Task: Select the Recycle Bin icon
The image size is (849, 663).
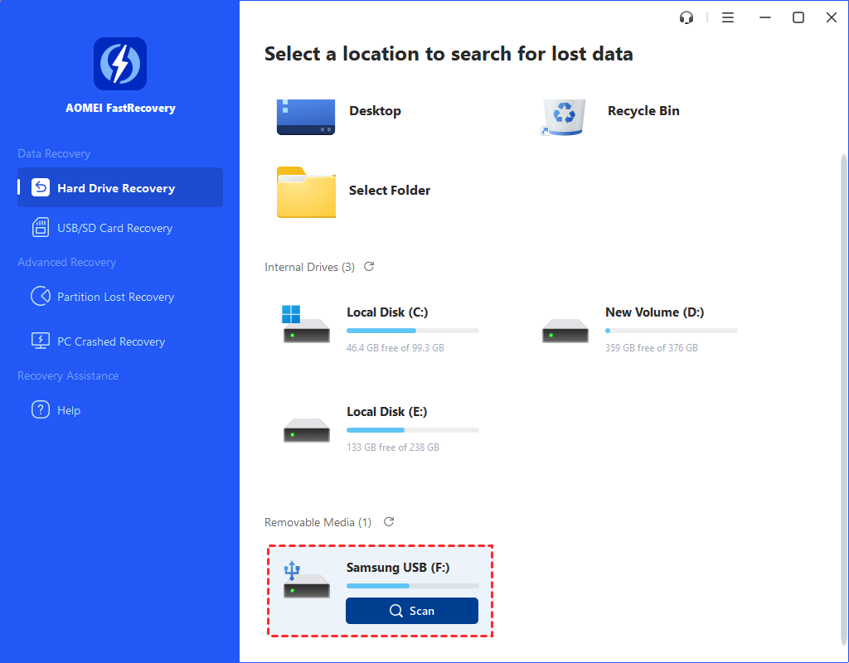Action: (x=564, y=115)
